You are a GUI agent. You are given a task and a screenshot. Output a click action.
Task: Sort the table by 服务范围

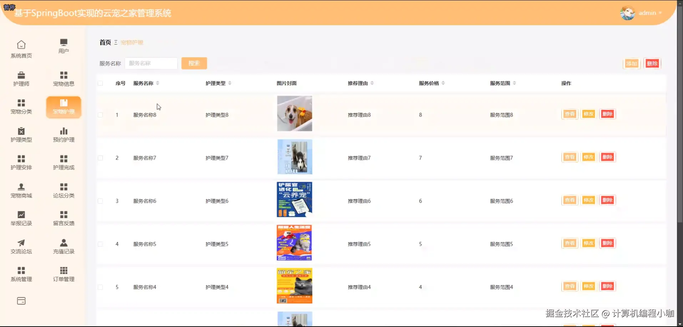tap(514, 83)
